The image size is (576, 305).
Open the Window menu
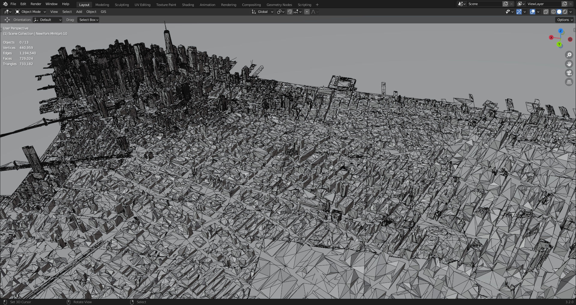point(51,4)
